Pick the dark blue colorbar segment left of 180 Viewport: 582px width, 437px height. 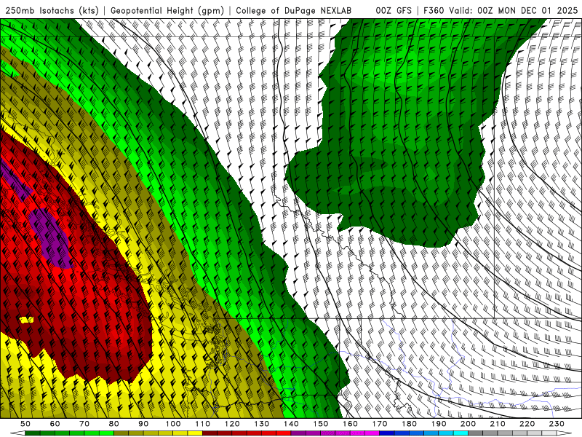pos(387,433)
